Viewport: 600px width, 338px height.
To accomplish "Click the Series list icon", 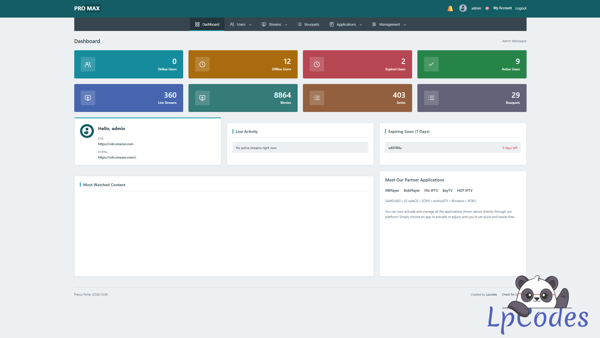I will click(317, 98).
